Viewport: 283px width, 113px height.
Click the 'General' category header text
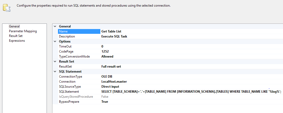tap(65, 26)
